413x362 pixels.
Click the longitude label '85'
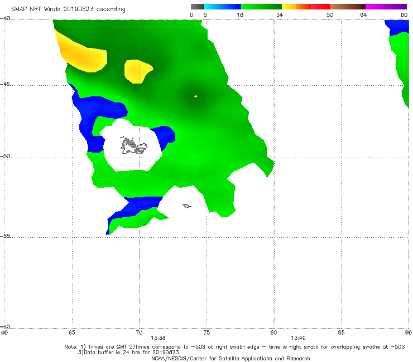341,332
